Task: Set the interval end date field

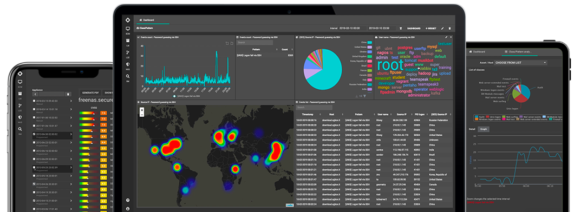Action: tap(381, 28)
